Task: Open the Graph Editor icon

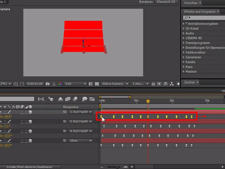Action: pos(92,99)
